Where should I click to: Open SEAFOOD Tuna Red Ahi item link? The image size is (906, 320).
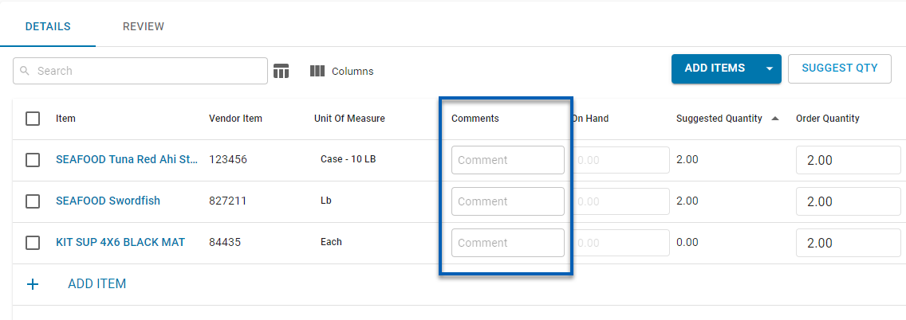point(127,160)
